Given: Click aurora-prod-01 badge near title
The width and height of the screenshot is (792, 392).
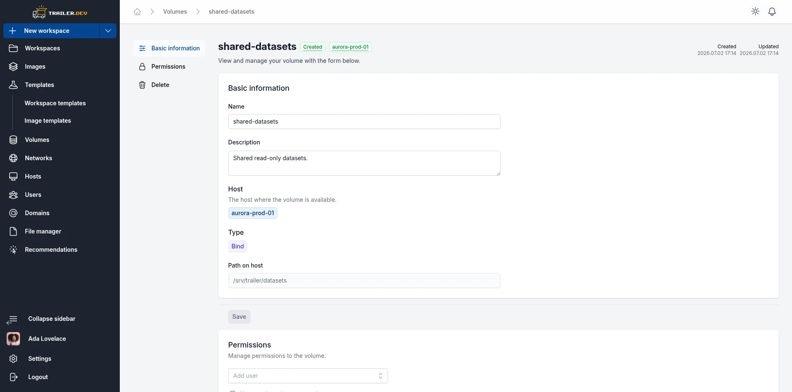Looking at the screenshot, I should [x=350, y=47].
